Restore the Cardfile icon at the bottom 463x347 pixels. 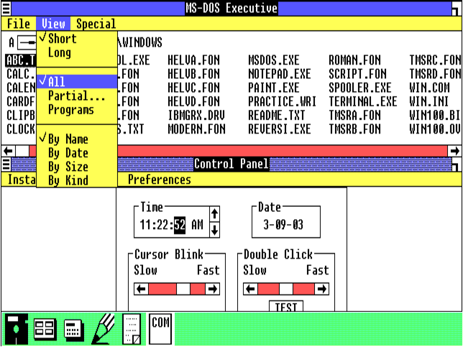[x=45, y=329]
